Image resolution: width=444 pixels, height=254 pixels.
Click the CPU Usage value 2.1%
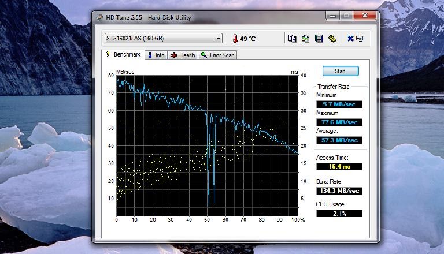[x=339, y=214]
